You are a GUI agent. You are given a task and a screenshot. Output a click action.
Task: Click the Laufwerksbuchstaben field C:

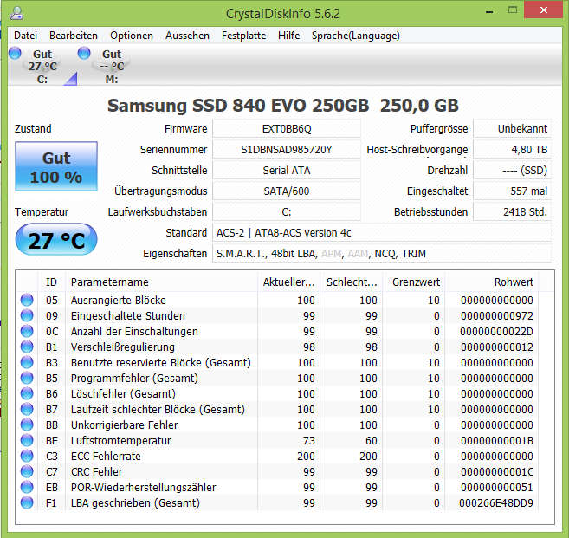287,211
